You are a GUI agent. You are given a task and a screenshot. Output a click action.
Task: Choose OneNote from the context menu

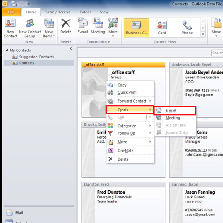pyautogui.click(x=130, y=151)
